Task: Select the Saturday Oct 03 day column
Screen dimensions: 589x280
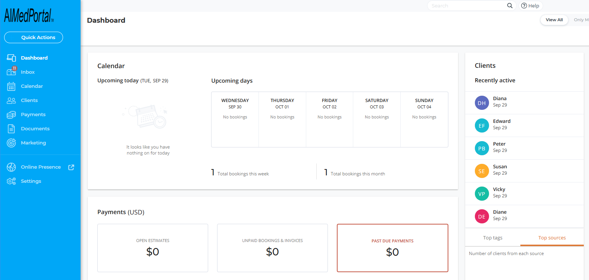Action: click(x=377, y=120)
